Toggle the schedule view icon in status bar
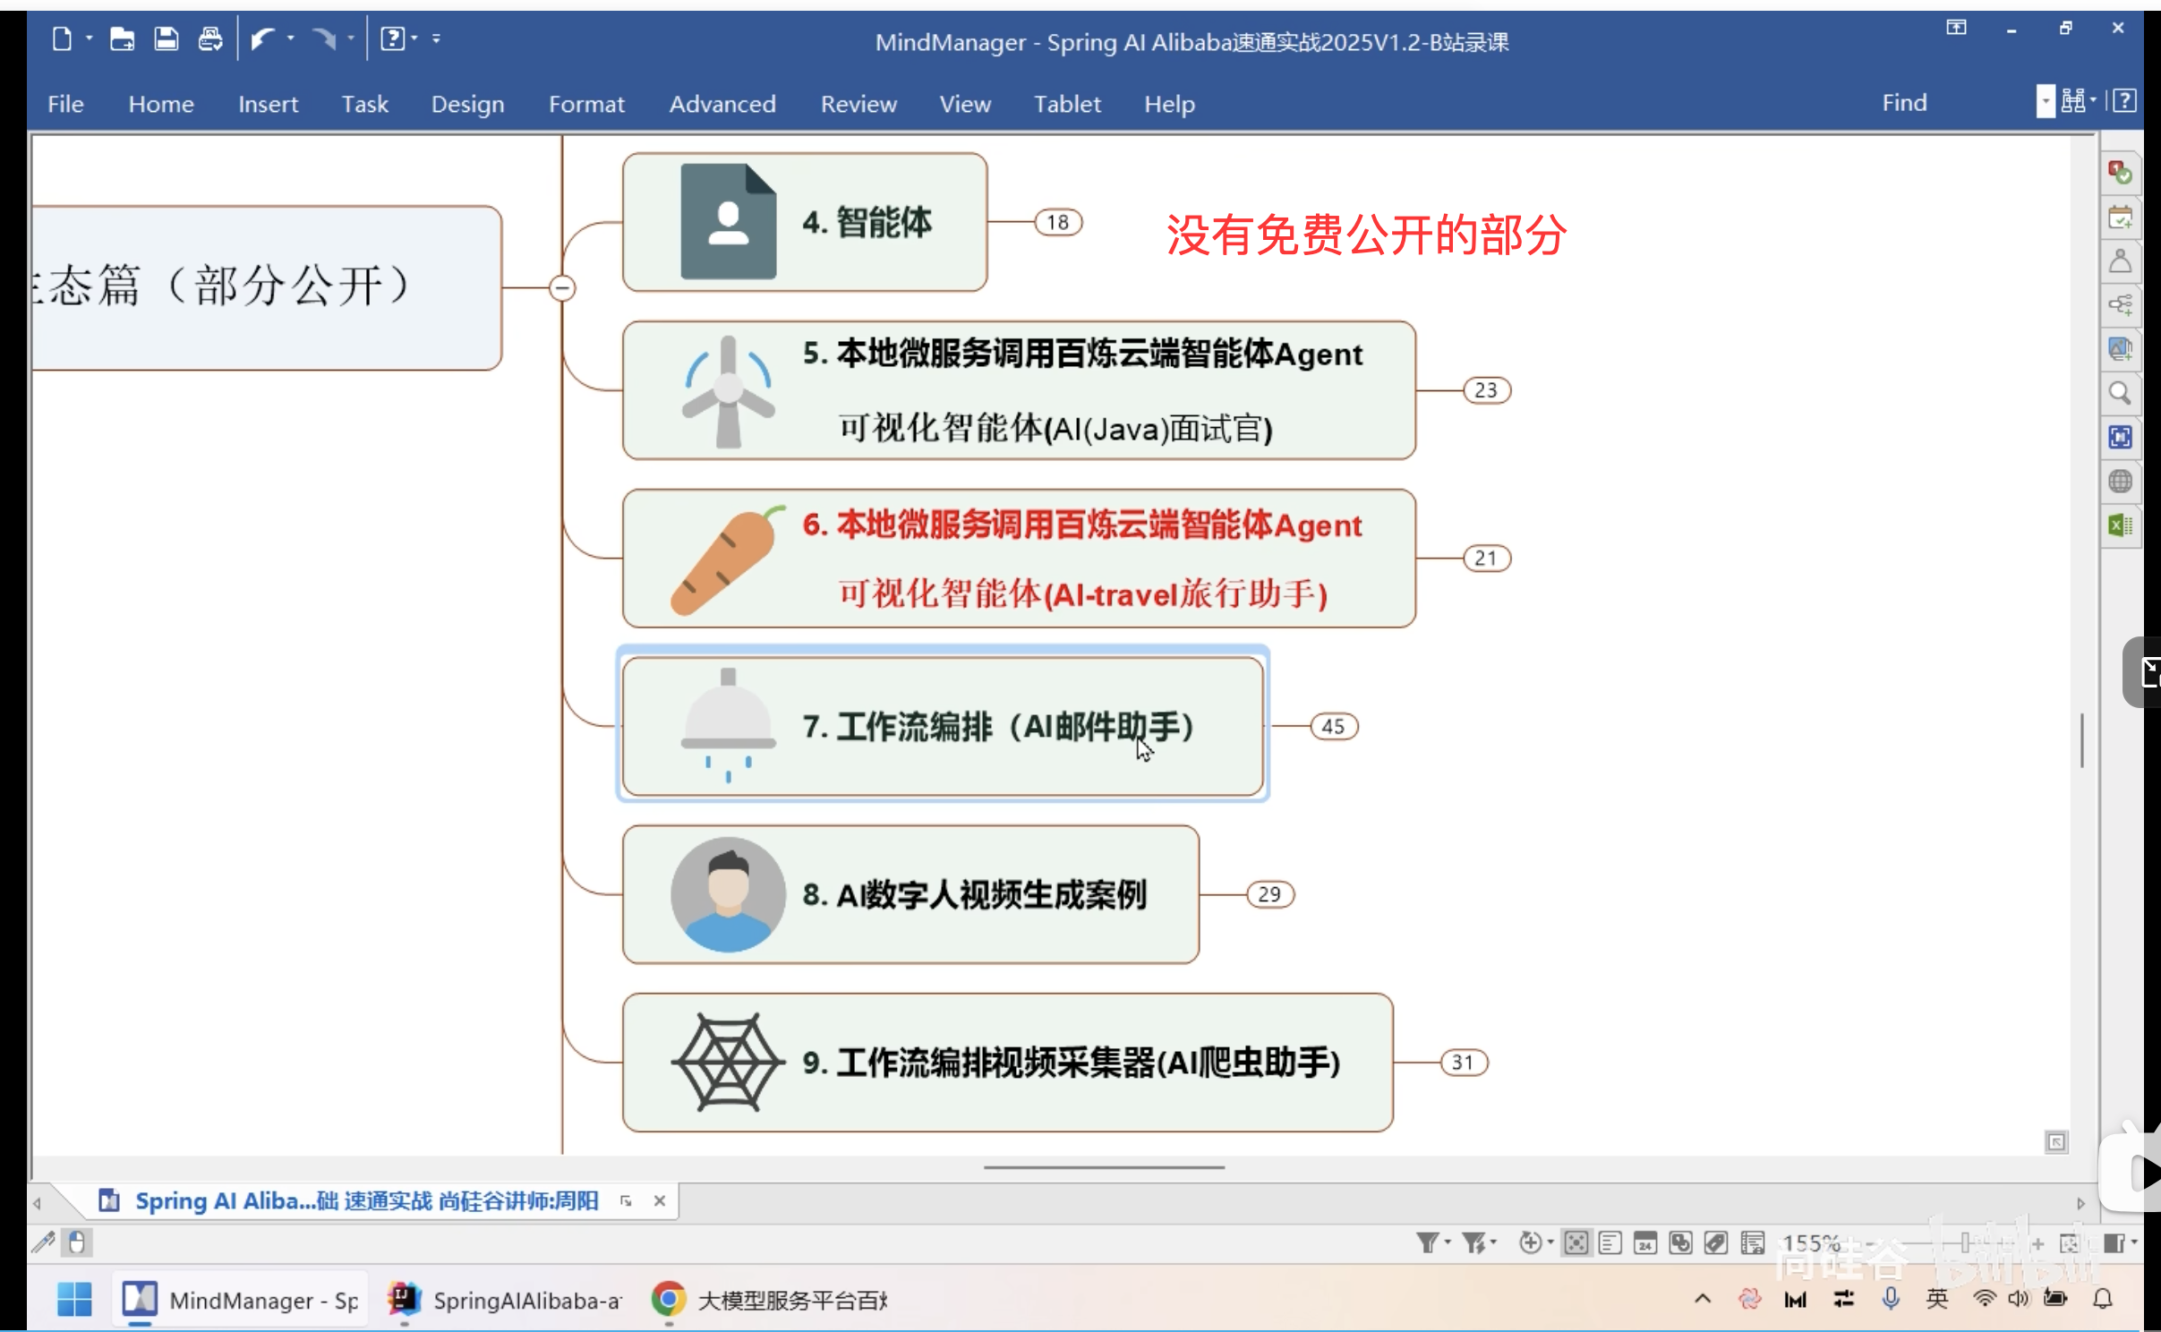The width and height of the screenshot is (2161, 1332). coord(1647,1242)
